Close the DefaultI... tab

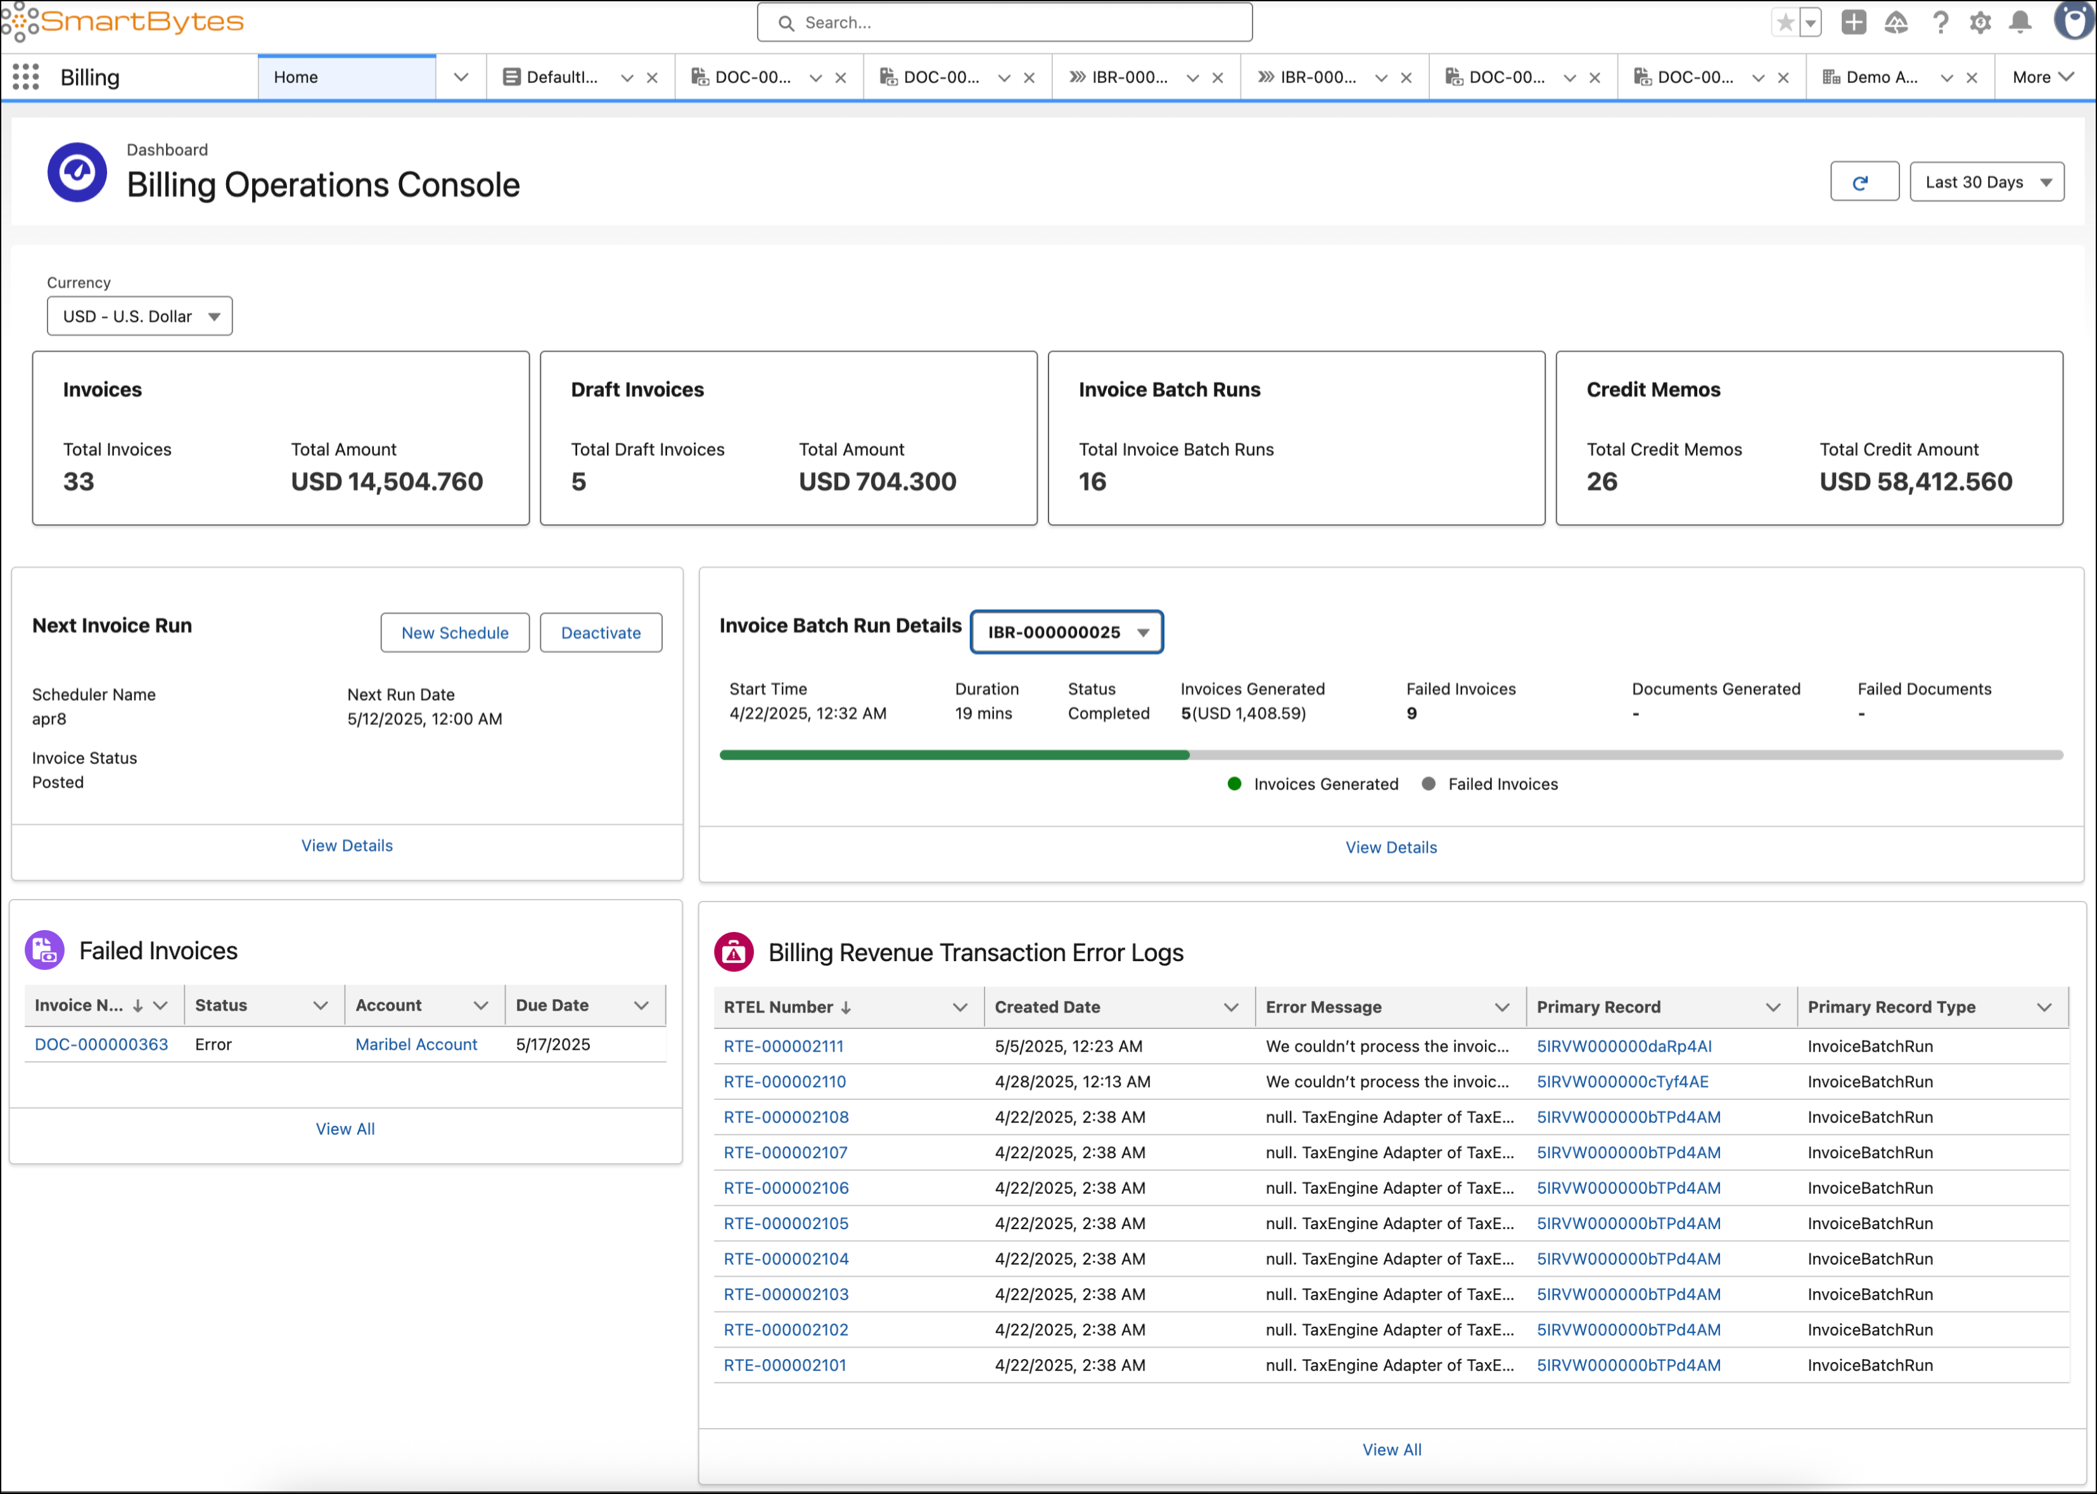tap(652, 78)
